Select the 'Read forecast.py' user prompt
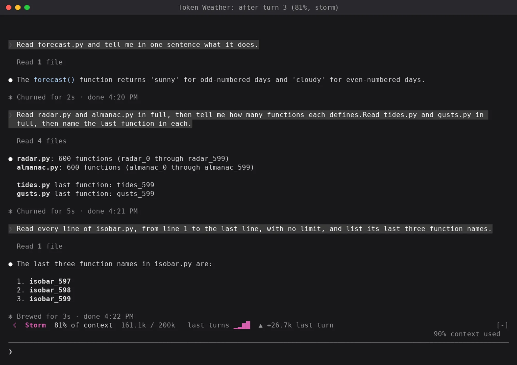This screenshot has width=517, height=365. [x=134, y=45]
